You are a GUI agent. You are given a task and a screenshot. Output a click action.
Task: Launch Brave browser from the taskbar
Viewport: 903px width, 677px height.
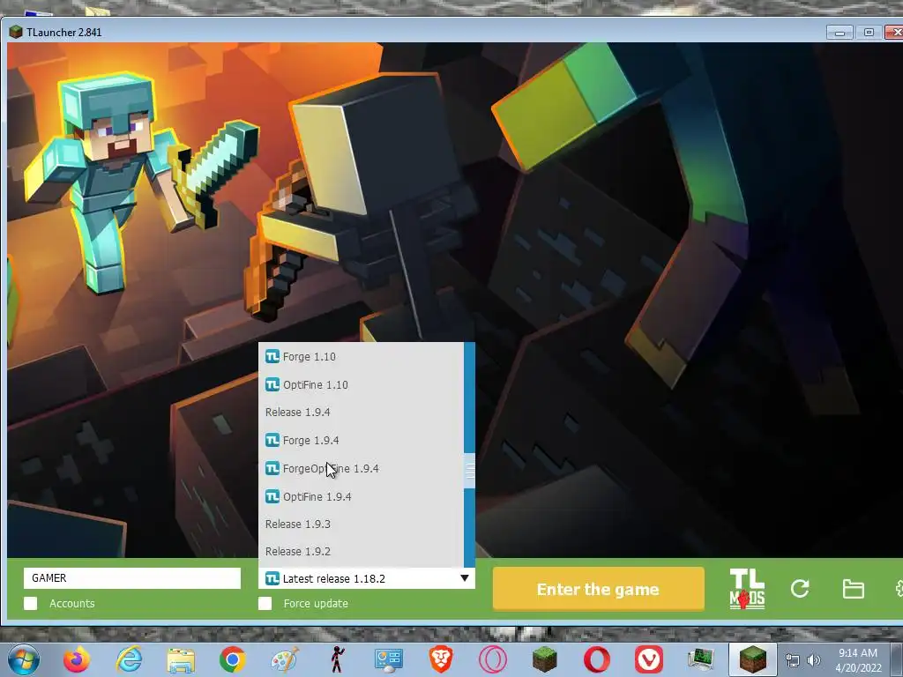point(441,659)
